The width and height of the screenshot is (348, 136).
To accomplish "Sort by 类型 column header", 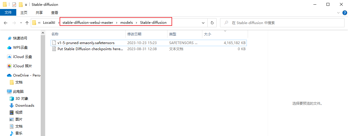I will click(173, 34).
